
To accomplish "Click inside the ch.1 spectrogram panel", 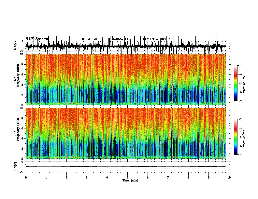I will pos(126,79).
